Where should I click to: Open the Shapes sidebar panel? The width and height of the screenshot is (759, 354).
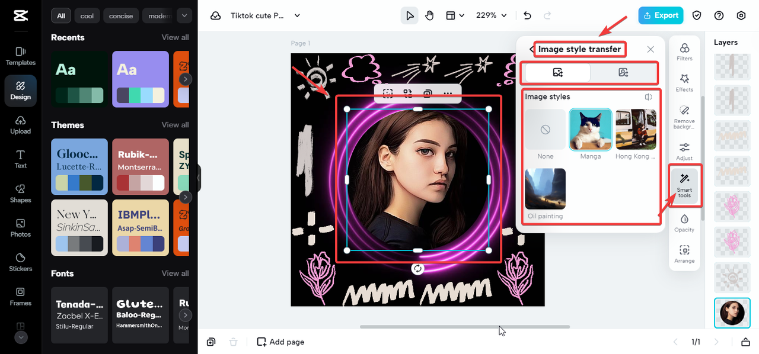coord(21,194)
